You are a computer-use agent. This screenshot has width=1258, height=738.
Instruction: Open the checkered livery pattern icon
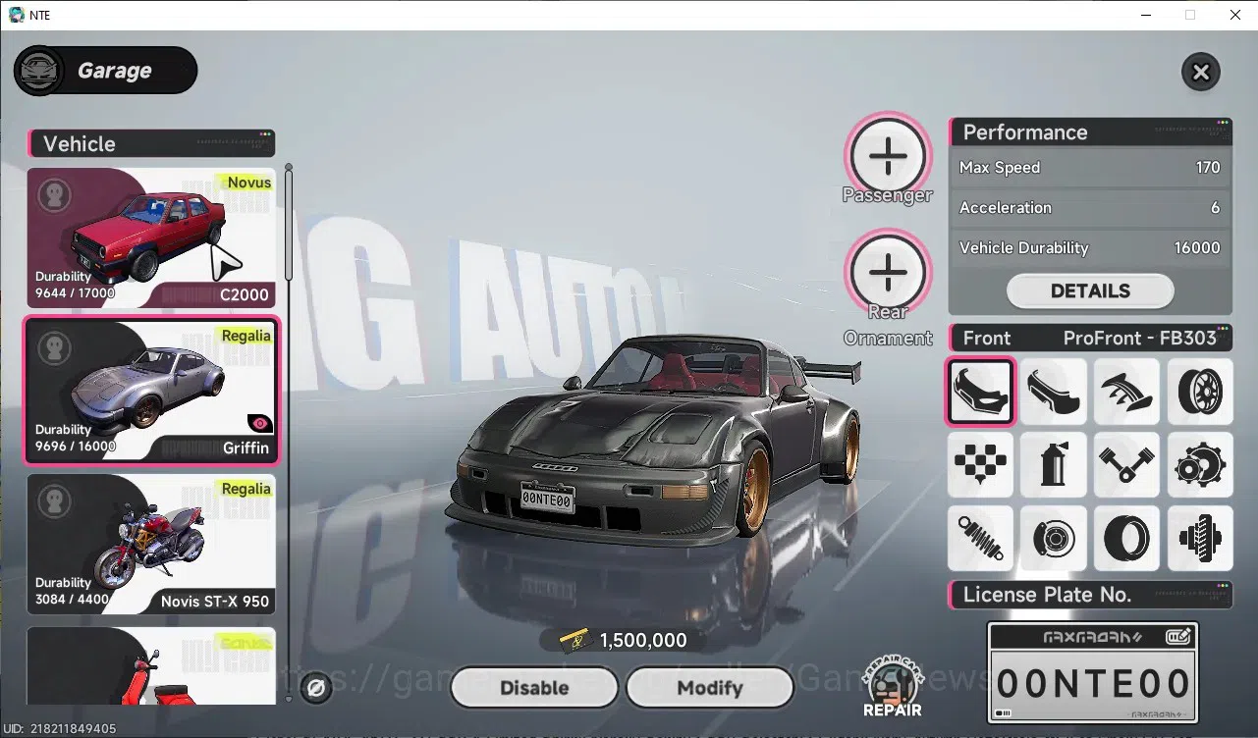point(980,464)
